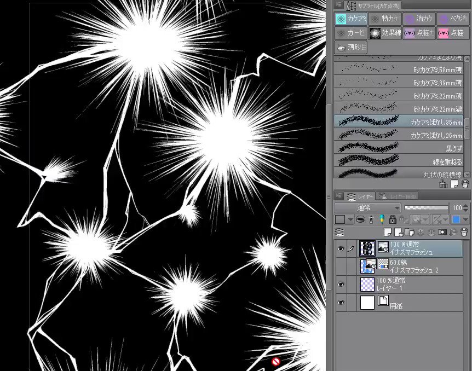Viewport: 472px width, 371px height.
Task: Merge with the layer below
Action: 431,232
